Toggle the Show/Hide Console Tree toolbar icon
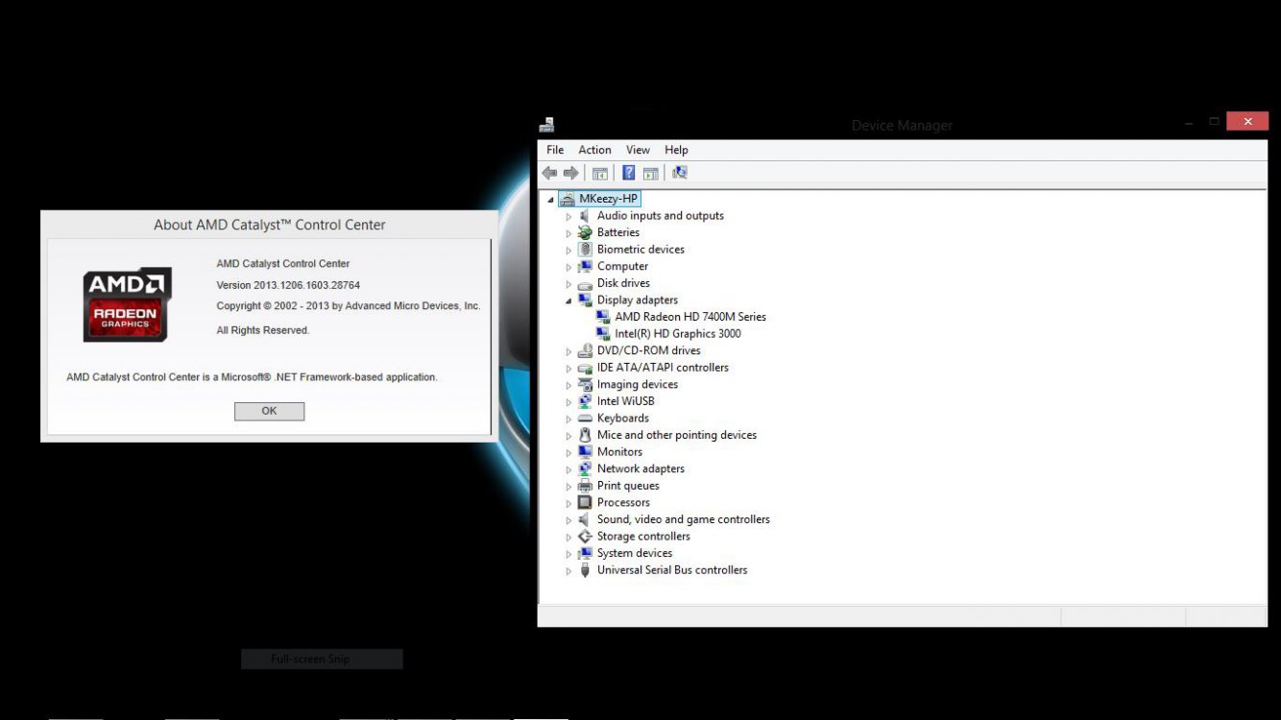This screenshot has width=1281, height=720. click(600, 173)
